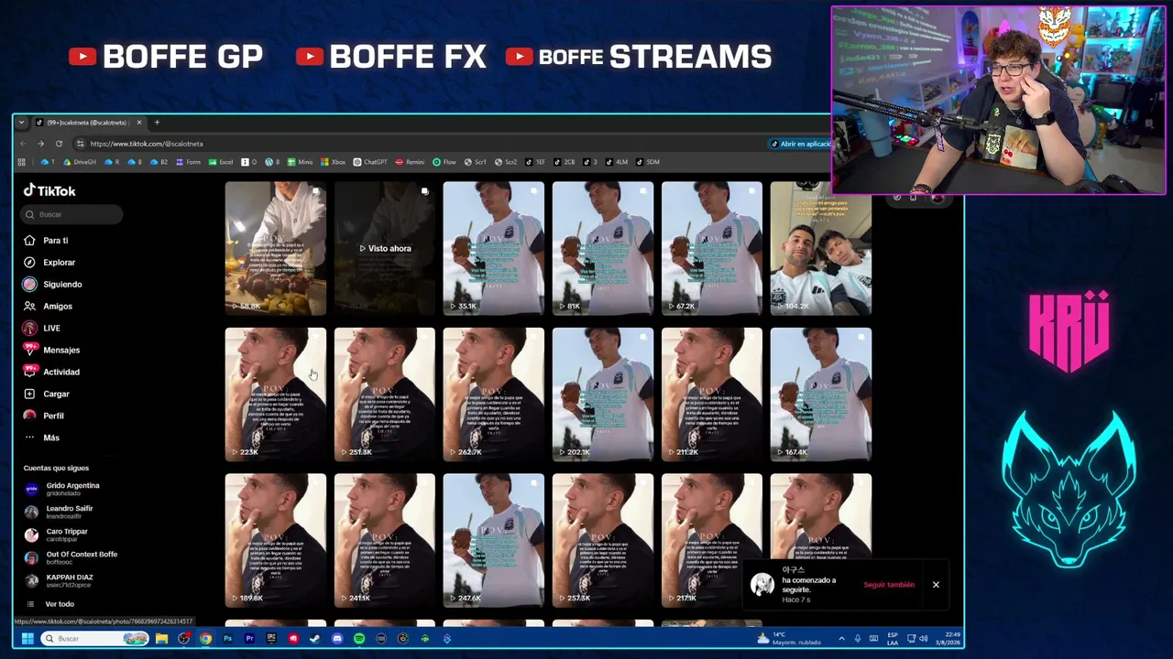
Task: Click the Abrir en aplicación button
Action: [800, 144]
